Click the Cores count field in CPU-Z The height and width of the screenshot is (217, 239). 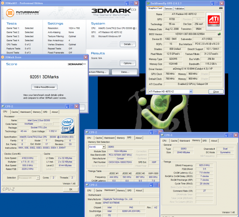point(53,178)
